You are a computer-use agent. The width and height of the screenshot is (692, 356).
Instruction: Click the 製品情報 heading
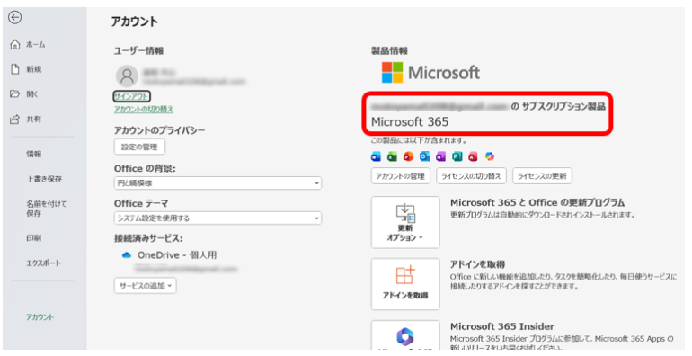(389, 51)
